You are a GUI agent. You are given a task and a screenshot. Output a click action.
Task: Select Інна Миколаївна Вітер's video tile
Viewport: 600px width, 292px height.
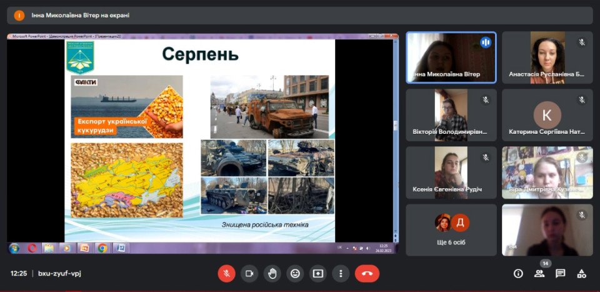(451, 58)
